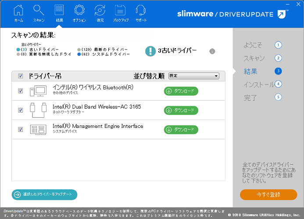The width and height of the screenshot is (304, 219).
Task: Select the Restore (復元) circular arrow icon
Action: (x=100, y=11)
